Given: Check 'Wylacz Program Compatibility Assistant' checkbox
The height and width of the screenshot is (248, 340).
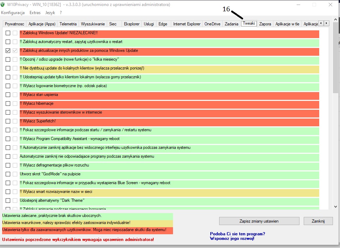Looking at the screenshot, I should coord(8,139).
